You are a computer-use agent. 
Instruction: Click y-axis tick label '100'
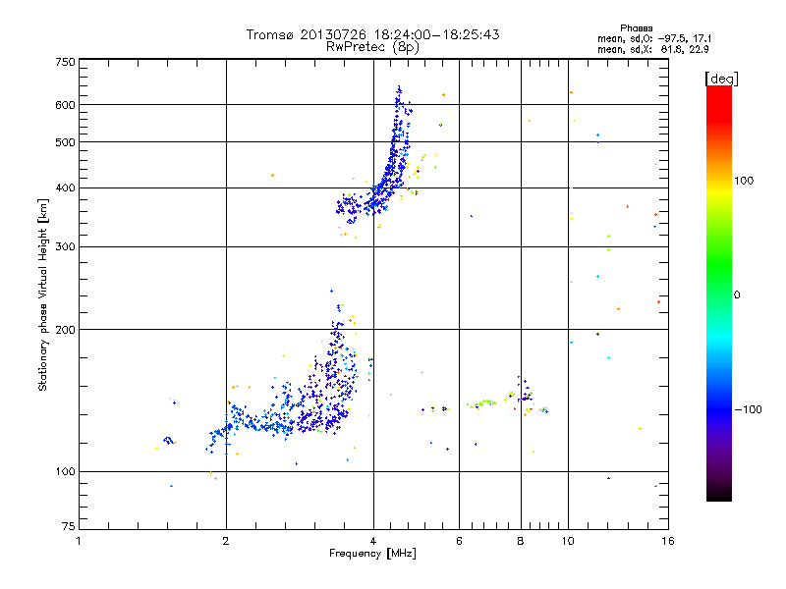[65, 472]
